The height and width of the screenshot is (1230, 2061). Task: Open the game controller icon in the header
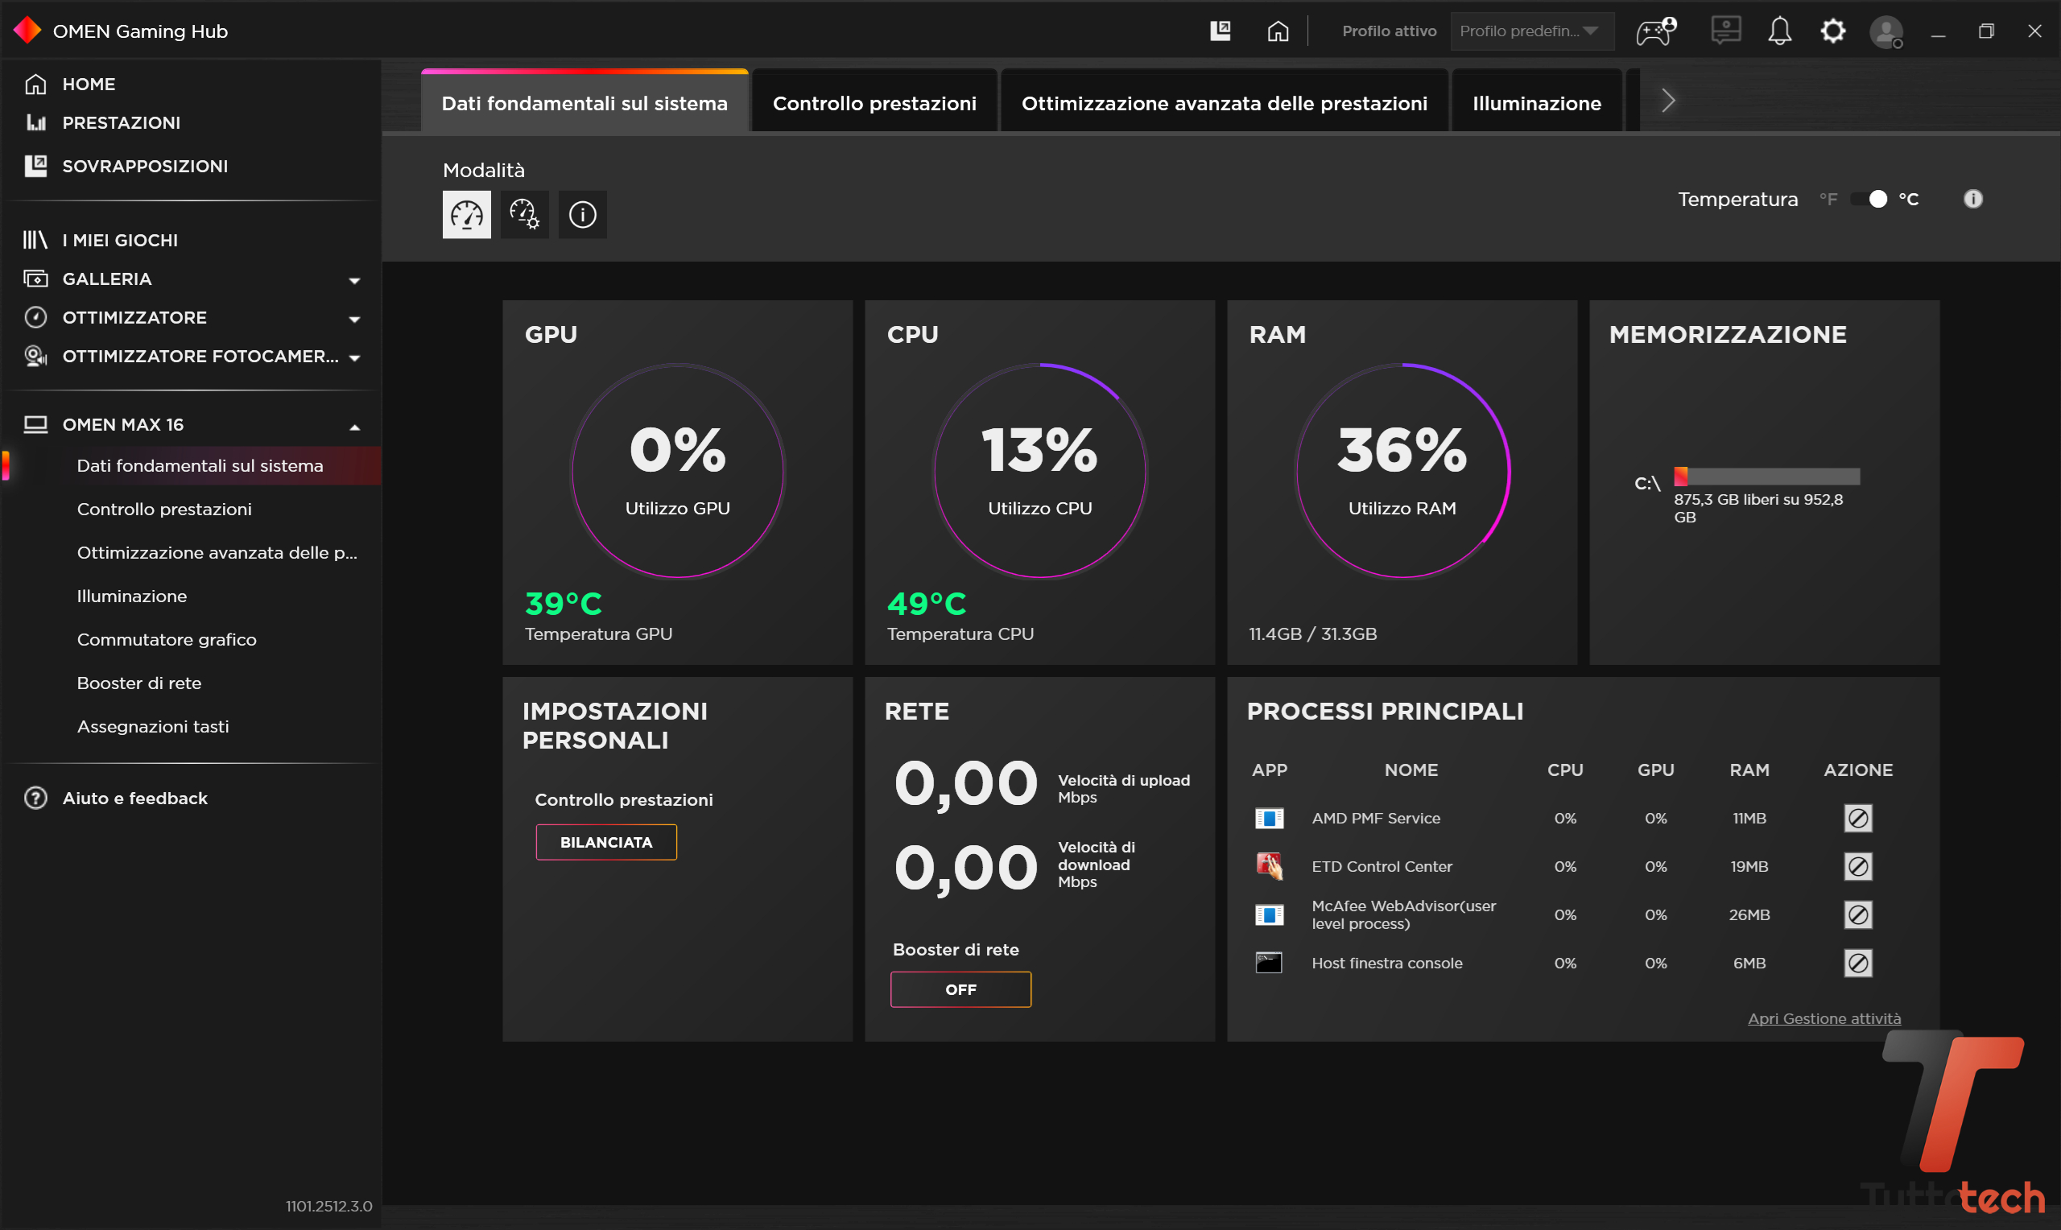tap(1655, 31)
